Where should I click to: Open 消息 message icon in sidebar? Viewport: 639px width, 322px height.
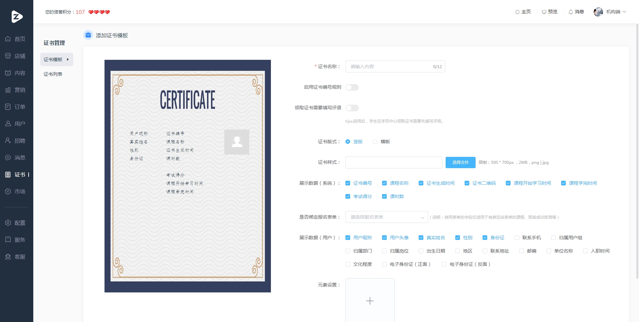[8, 158]
